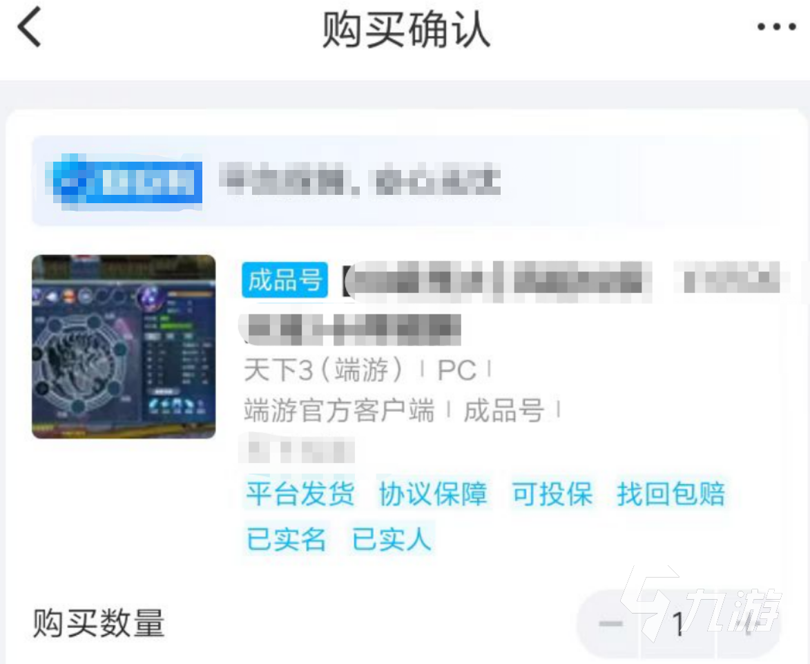The width and height of the screenshot is (810, 664).
Task: Open the three-dot more options menu
Action: pos(776,27)
